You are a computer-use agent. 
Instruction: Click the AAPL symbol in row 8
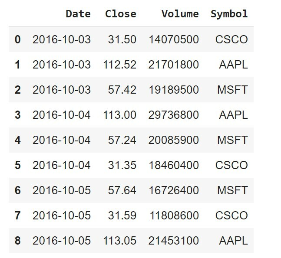(x=233, y=241)
